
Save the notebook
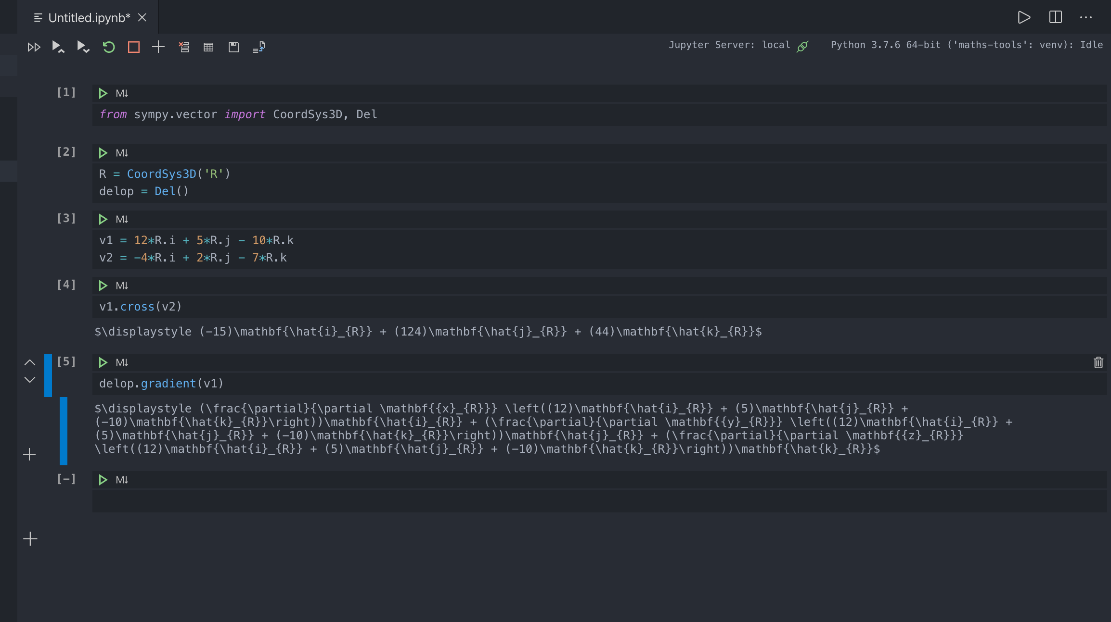click(234, 47)
